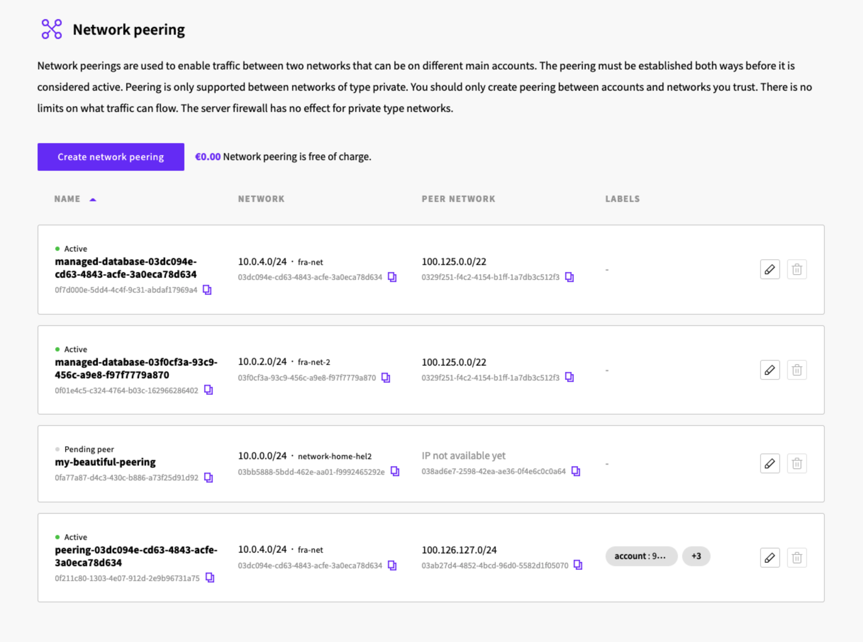
Task: Click network 10.0.4.0/24 in managed-database-03dc094e row
Action: (262, 261)
